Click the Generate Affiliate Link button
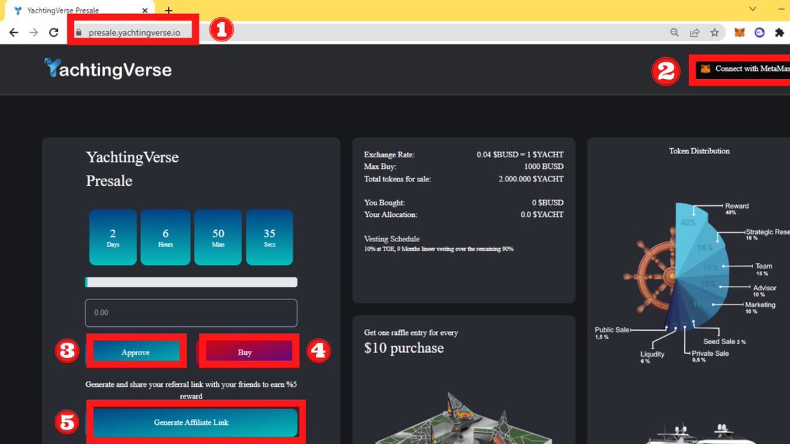Image resolution: width=790 pixels, height=444 pixels. tap(192, 422)
